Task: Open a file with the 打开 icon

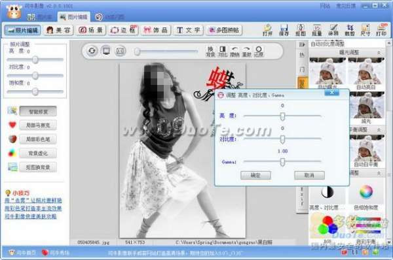Action: (x=267, y=30)
